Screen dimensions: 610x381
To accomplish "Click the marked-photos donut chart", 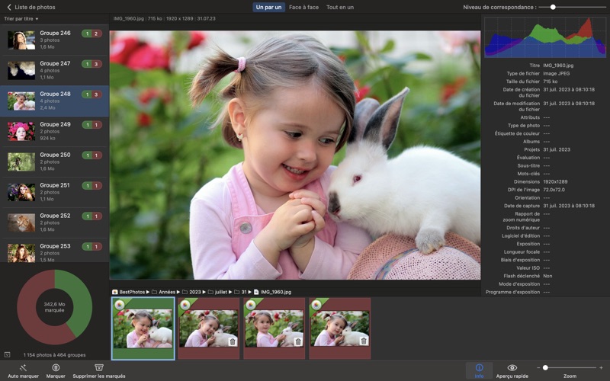I will coord(54,307).
